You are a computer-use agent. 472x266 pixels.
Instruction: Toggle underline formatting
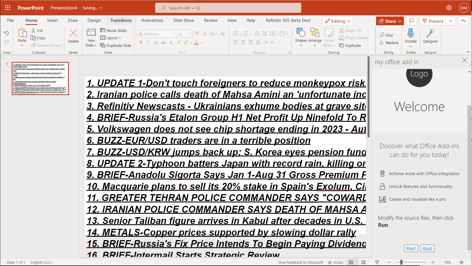(x=155, y=42)
